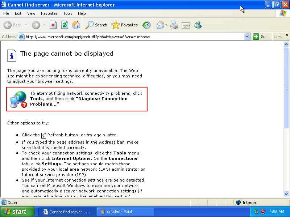The height and width of the screenshot is (217, 290).
Task: Click the Edit page icon in toolbar
Action: pyautogui.click(x=186, y=25)
